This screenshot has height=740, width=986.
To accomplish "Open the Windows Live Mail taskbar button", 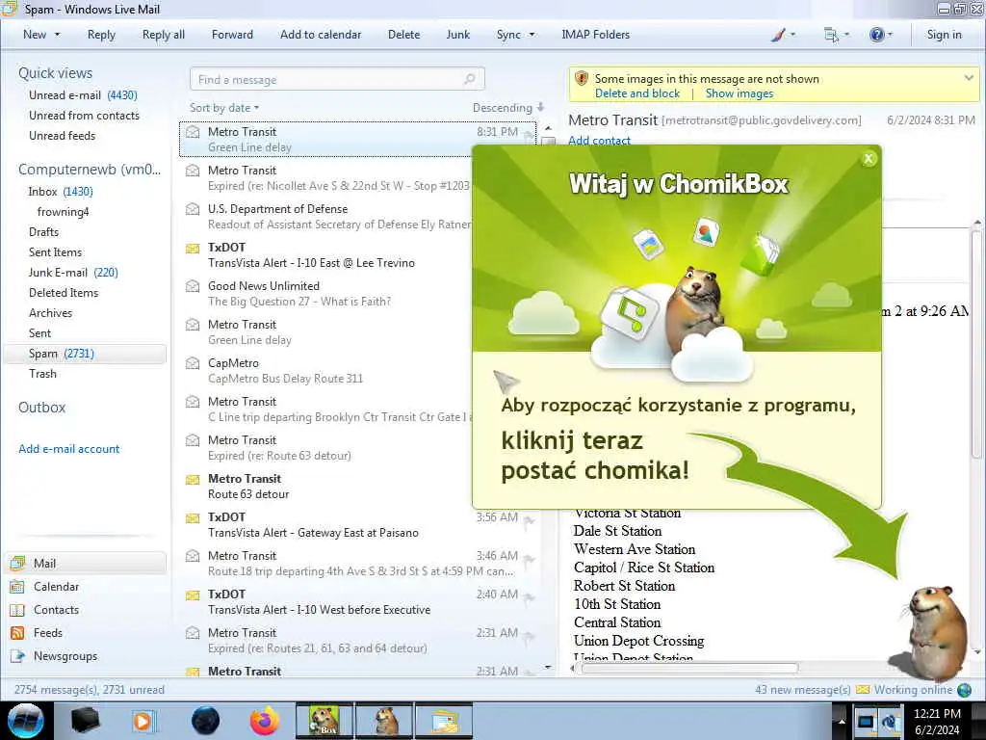I will pos(443,721).
